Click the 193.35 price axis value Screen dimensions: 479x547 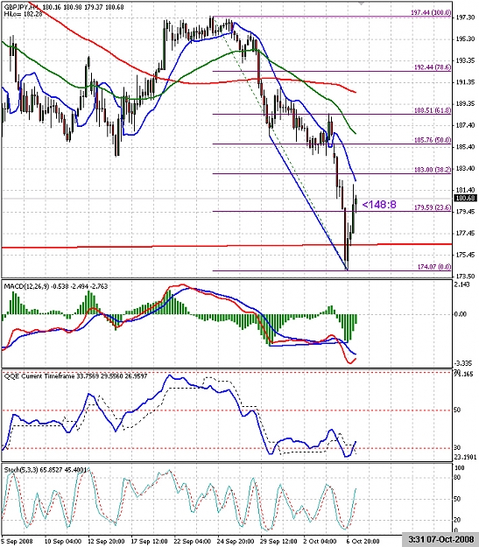[x=465, y=60]
